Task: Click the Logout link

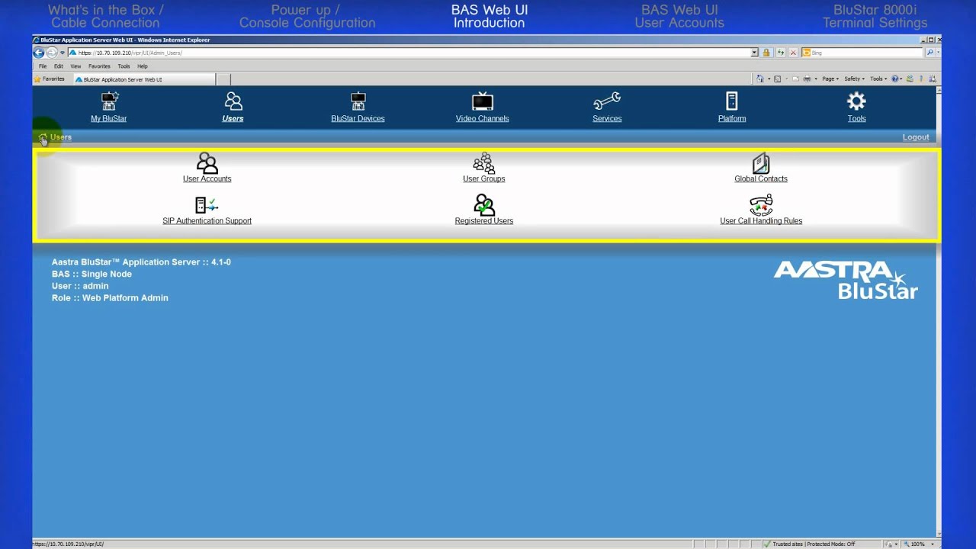Action: point(916,137)
